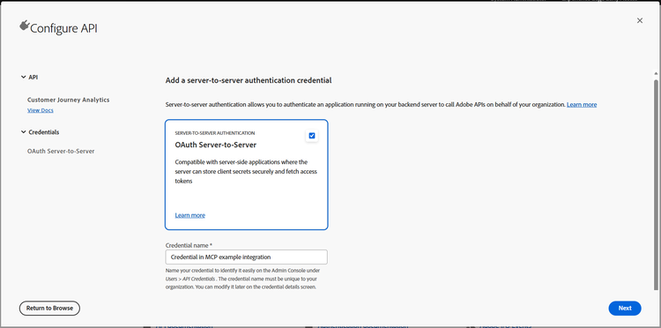Click the Configure API plug icon
Image resolution: width=661 pixels, height=328 pixels.
[24, 26]
